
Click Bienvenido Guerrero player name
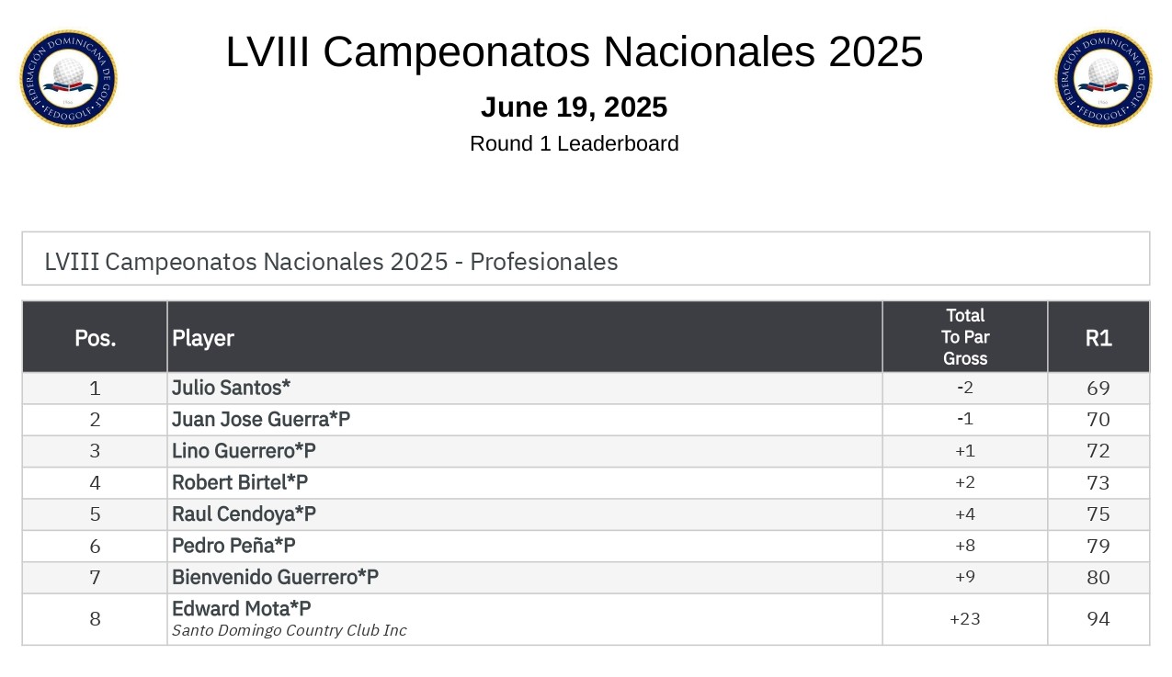coord(275,577)
